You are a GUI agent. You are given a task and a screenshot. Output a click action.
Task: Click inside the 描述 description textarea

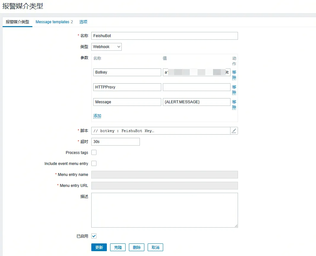tap(164, 210)
